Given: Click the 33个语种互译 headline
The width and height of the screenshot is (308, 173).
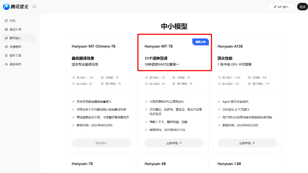Looking at the screenshot, I should click(x=156, y=58).
